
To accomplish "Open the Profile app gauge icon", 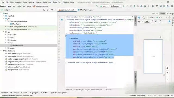I will point(141,6).
